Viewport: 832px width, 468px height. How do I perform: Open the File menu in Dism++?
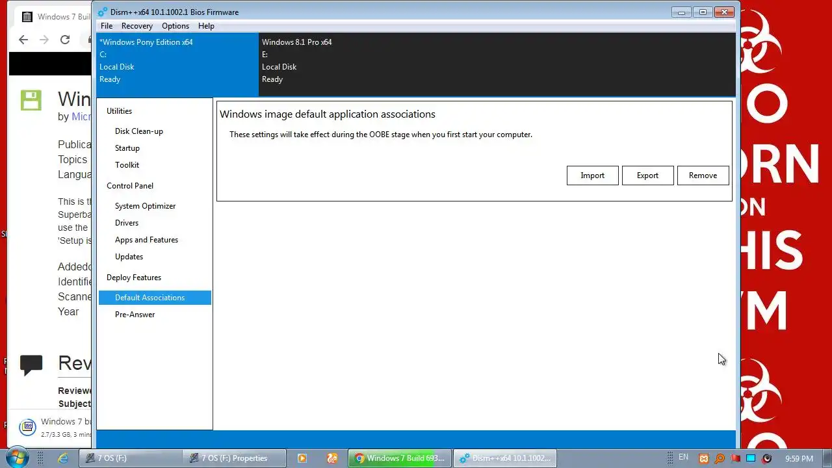(107, 26)
